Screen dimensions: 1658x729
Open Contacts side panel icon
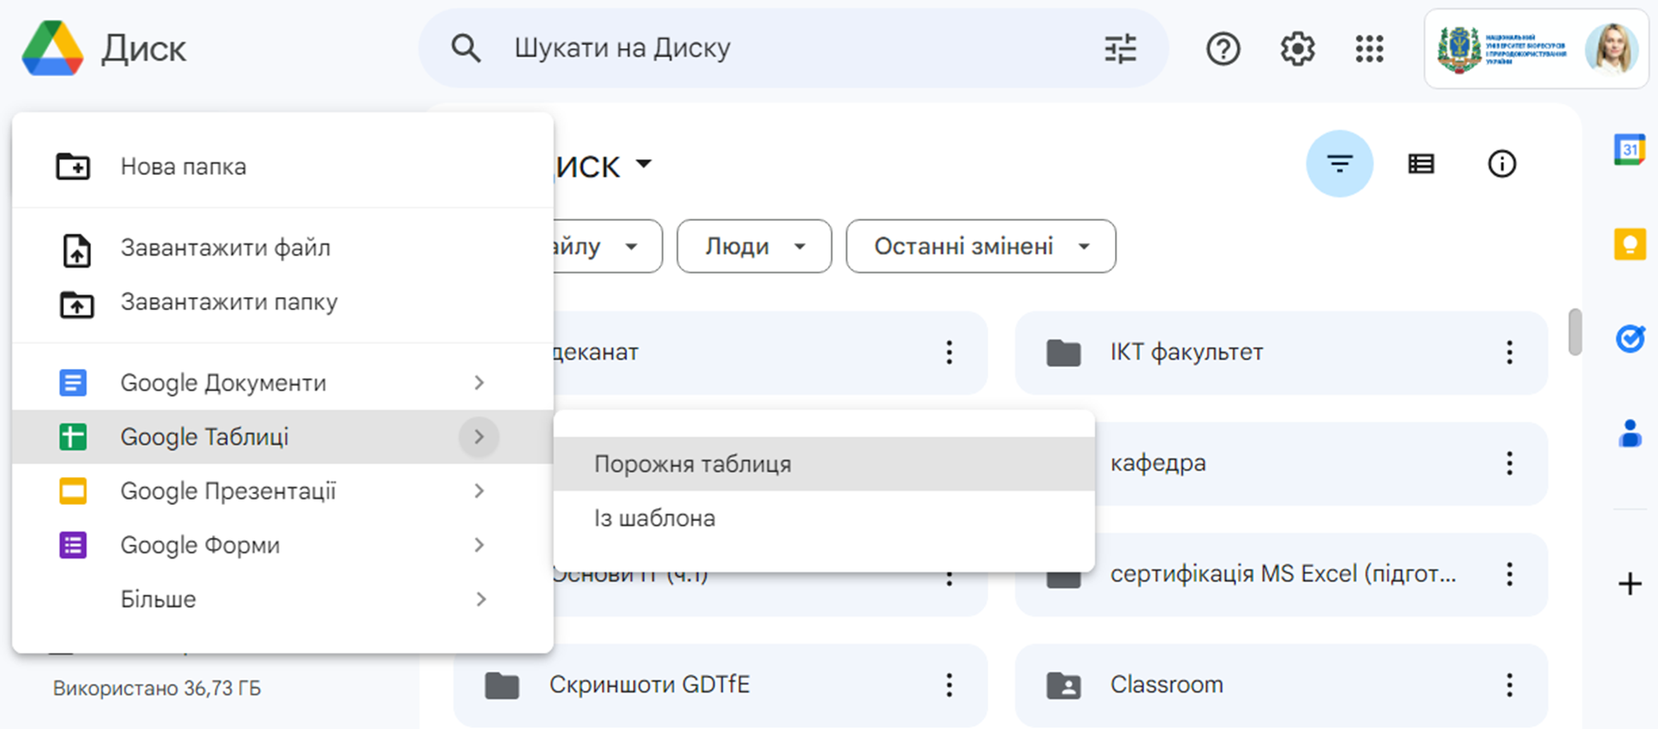(1629, 433)
